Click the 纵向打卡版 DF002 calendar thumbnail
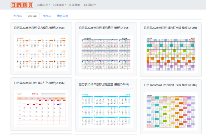Screen dimensions: 206x135 (171, 111)
